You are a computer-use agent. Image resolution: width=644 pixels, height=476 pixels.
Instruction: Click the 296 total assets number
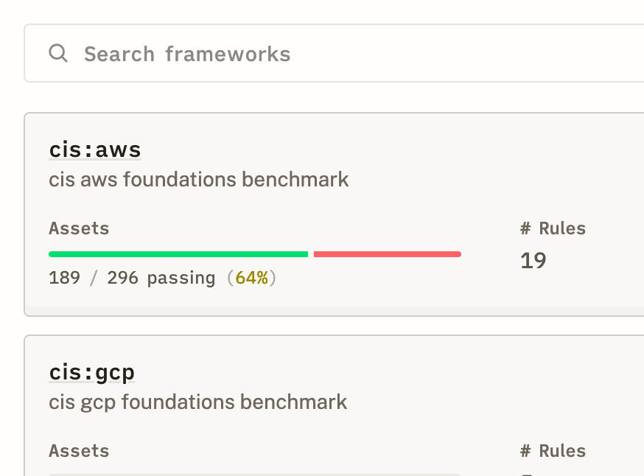[122, 278]
